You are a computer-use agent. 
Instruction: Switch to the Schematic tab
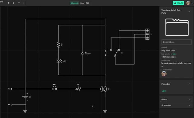pyautogui.click(x=74, y=3)
